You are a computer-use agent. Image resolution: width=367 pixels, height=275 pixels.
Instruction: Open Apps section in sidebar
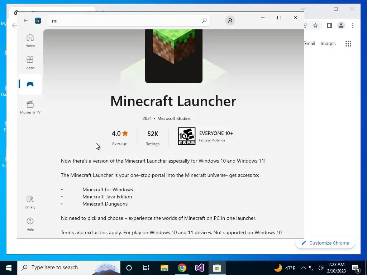[x=30, y=63]
